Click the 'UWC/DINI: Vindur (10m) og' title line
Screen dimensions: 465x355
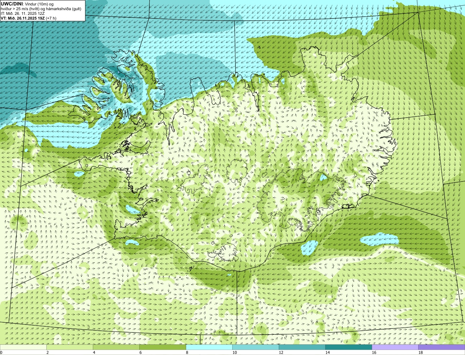coord(27,4)
